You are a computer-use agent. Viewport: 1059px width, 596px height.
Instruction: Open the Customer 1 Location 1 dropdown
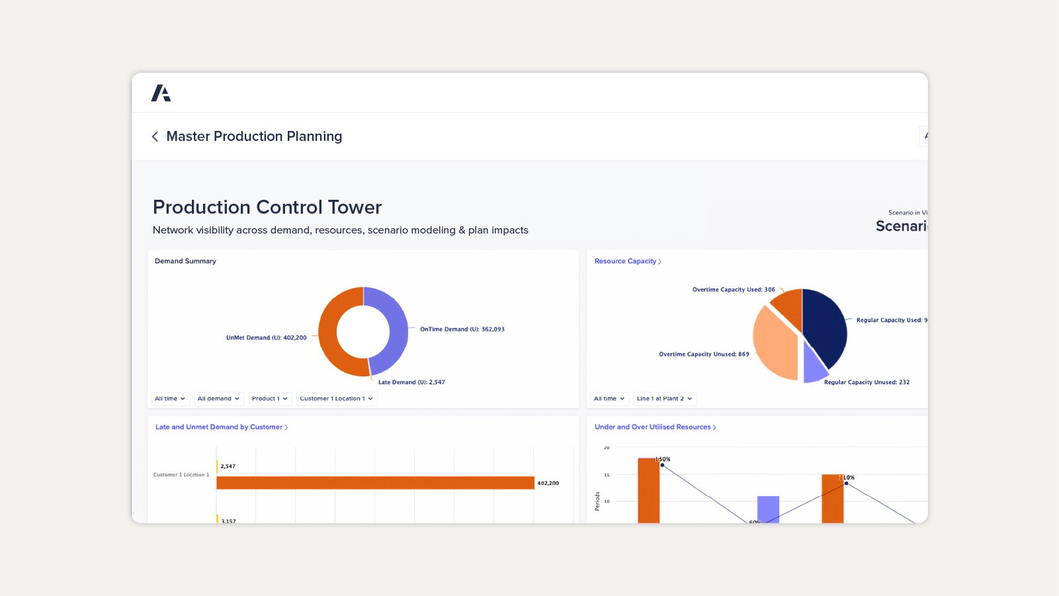click(x=337, y=399)
